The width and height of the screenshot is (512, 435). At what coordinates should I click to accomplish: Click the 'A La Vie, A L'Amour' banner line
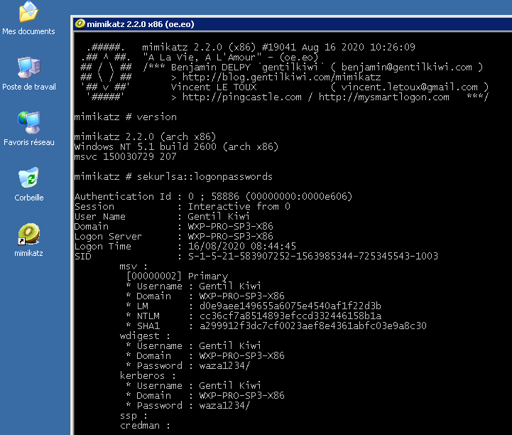(x=231, y=57)
